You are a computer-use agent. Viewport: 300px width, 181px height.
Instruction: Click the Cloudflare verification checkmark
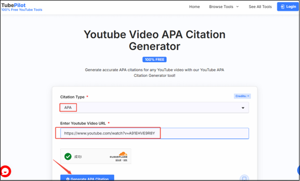point(68,157)
